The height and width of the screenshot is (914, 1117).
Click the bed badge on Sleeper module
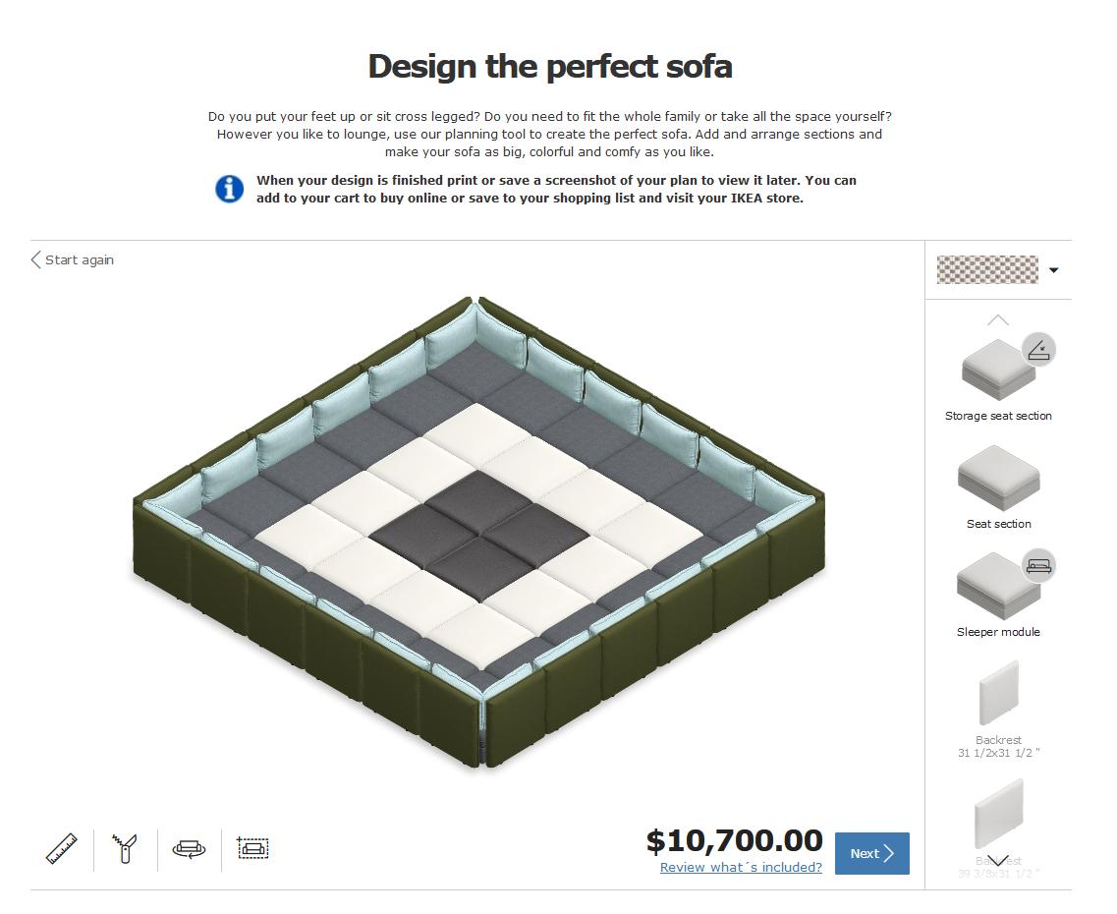click(x=1039, y=565)
